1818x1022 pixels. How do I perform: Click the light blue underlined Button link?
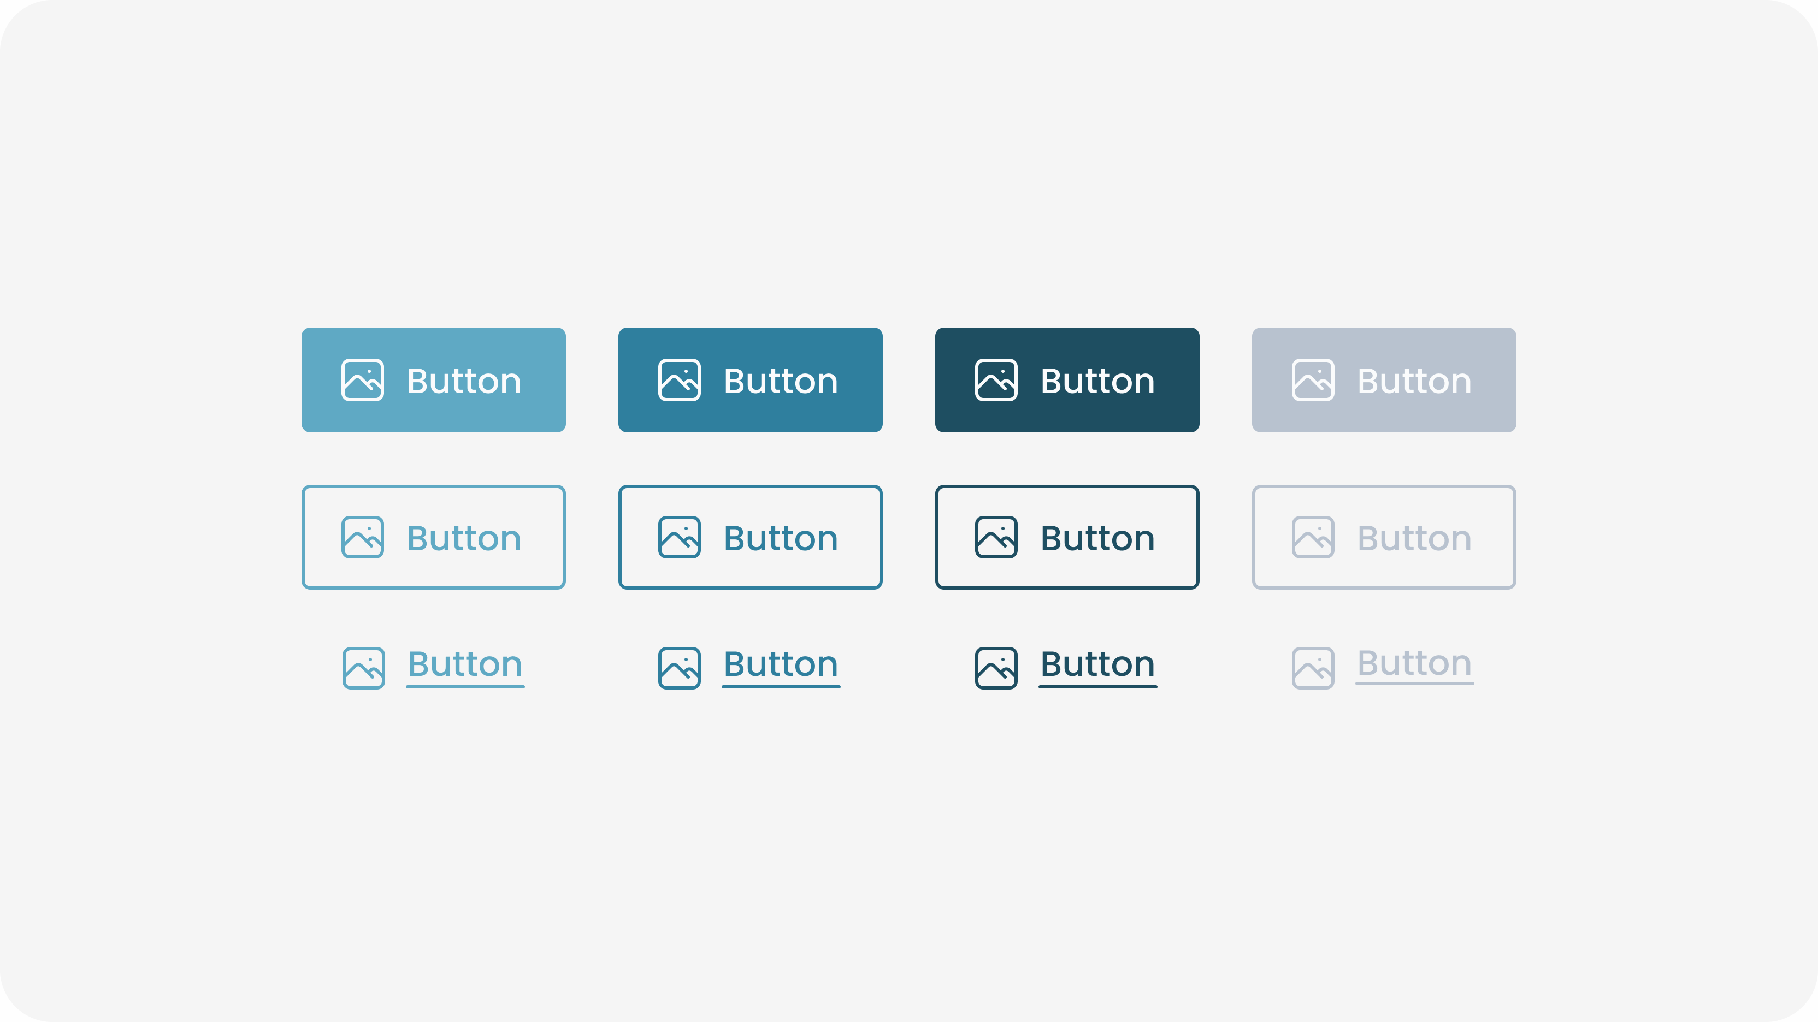tap(465, 667)
